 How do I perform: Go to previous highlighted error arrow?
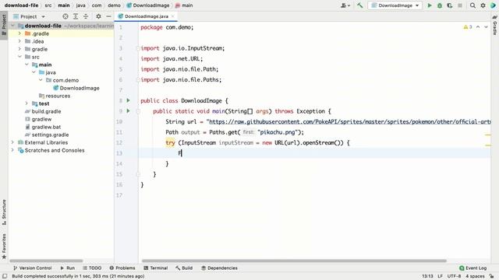478,27
